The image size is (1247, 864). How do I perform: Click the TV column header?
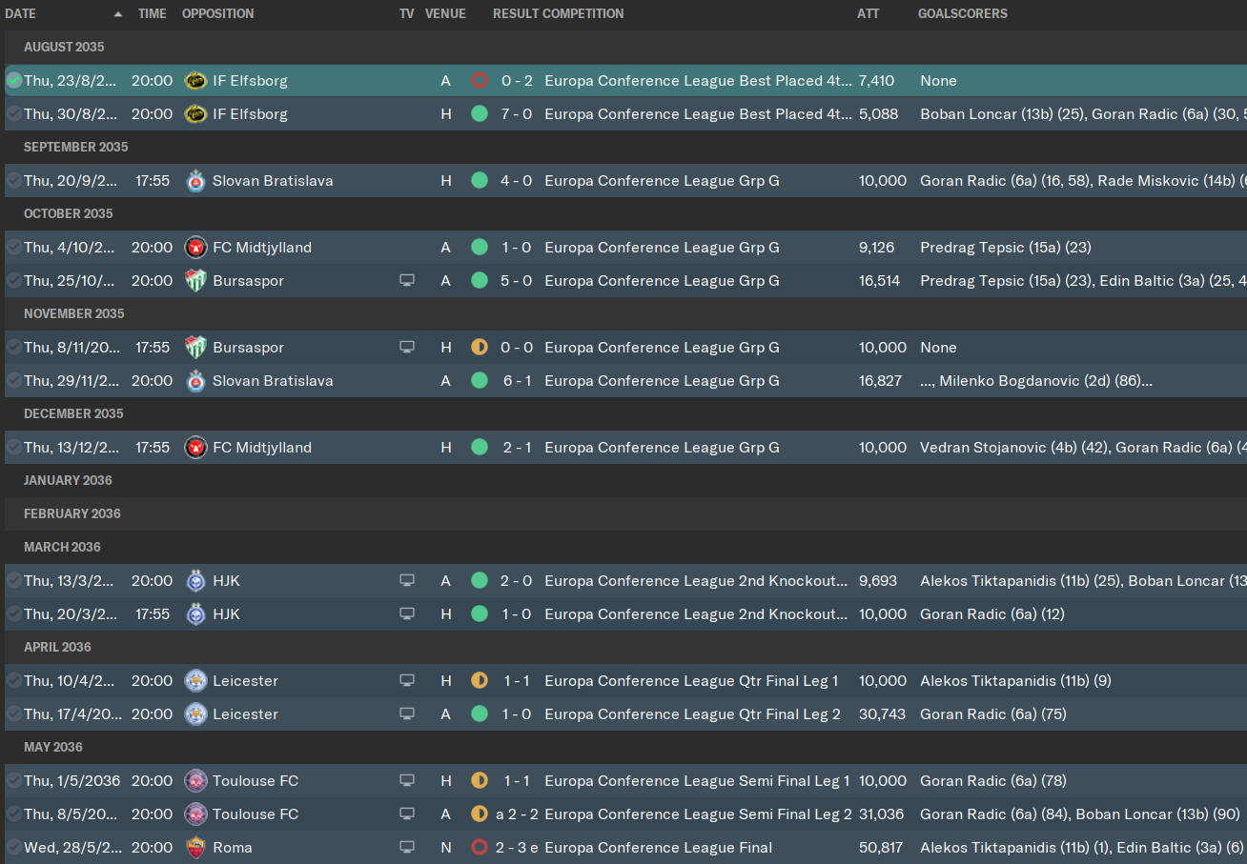pos(407,14)
